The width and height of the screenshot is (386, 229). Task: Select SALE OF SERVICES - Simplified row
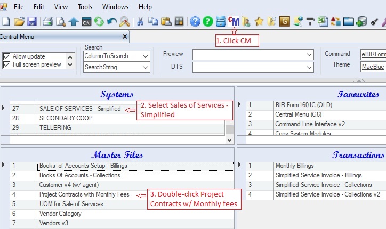80,108
